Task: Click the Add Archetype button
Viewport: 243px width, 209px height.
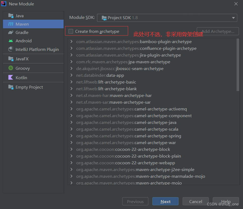Action: [x=218, y=31]
